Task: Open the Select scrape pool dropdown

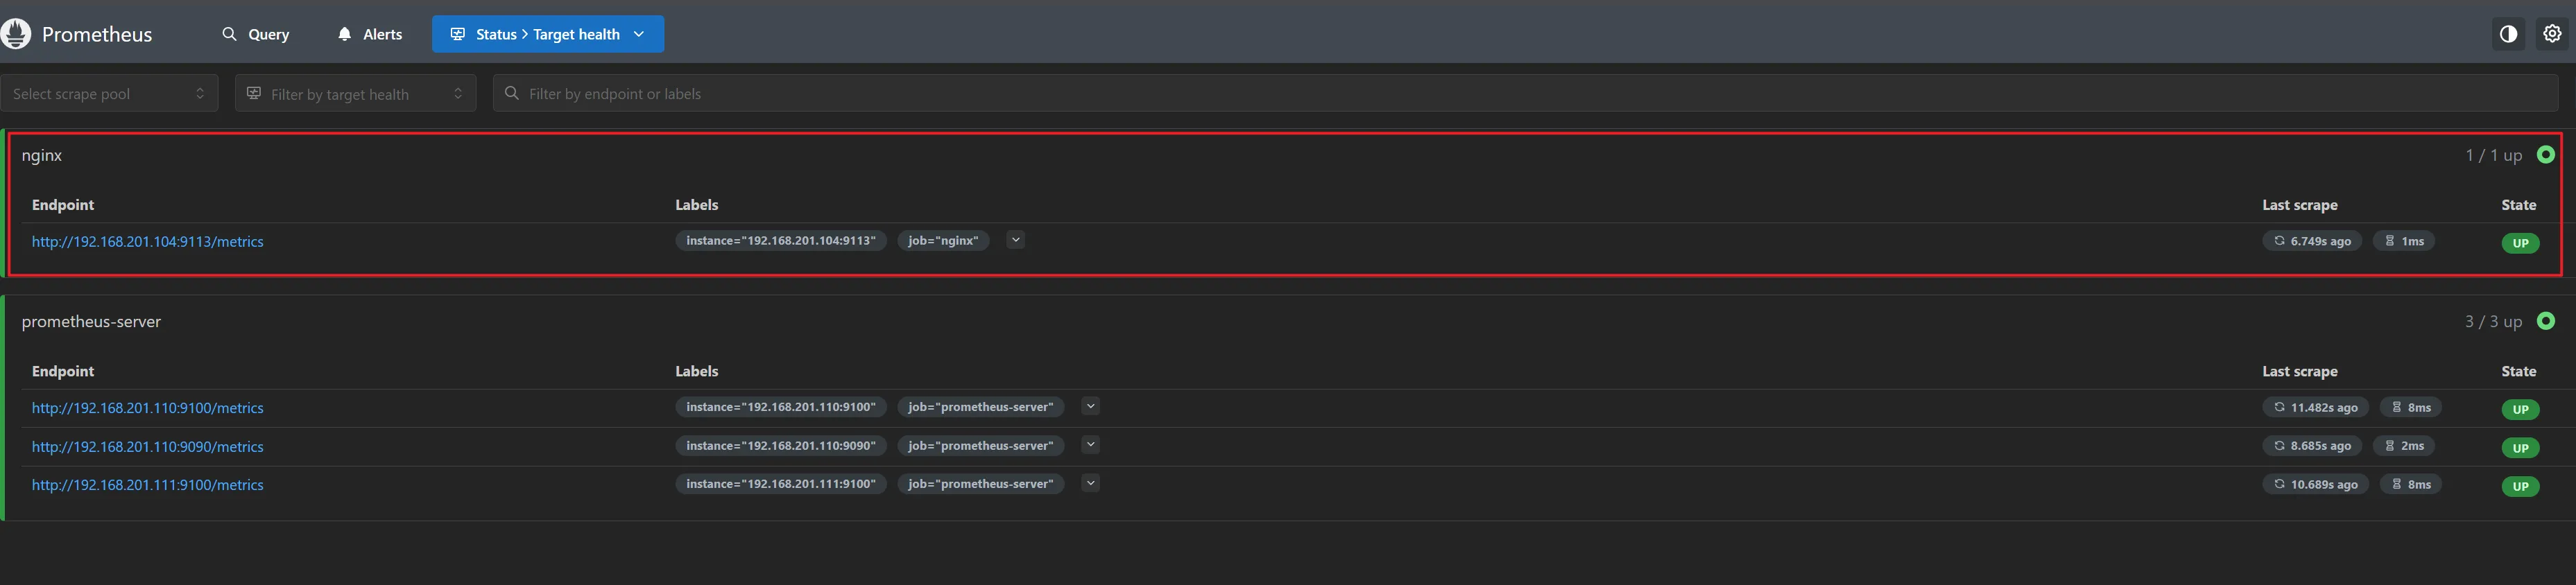Action: (x=109, y=94)
